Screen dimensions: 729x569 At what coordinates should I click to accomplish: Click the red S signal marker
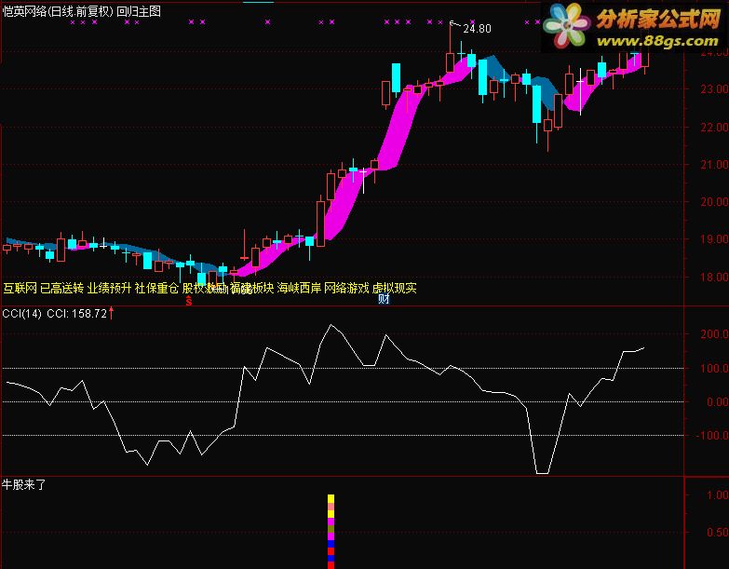click(189, 301)
